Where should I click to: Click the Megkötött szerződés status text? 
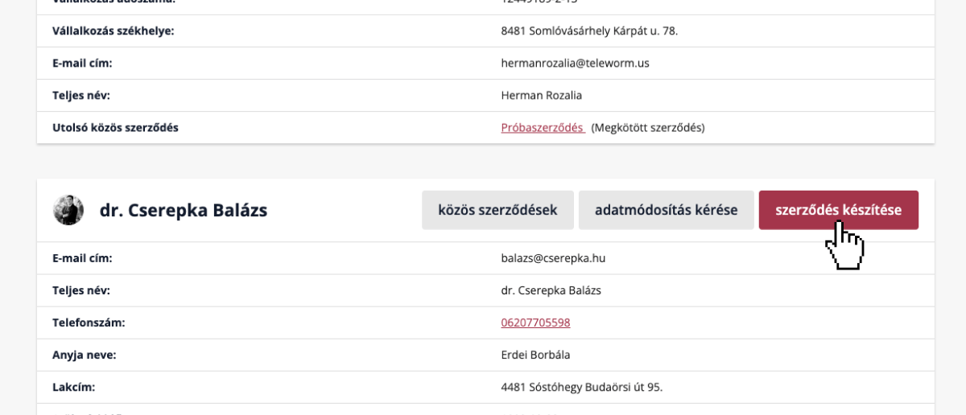(647, 128)
